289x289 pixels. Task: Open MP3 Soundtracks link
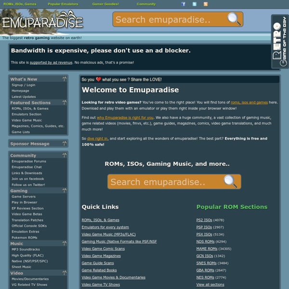tap(26, 250)
